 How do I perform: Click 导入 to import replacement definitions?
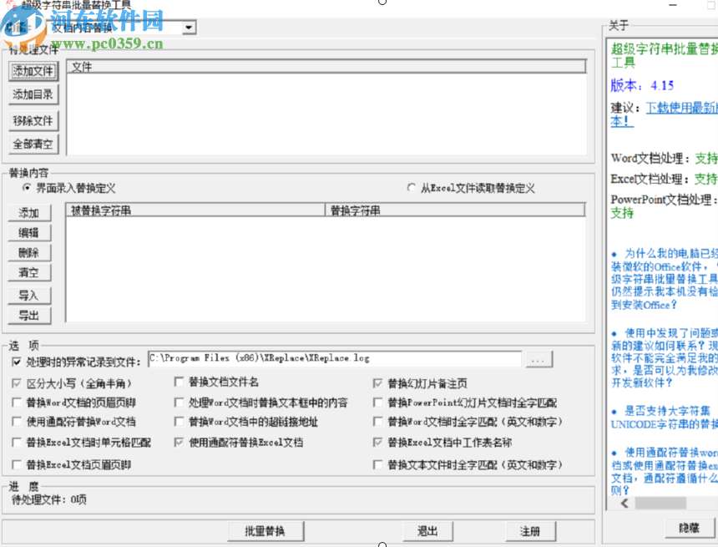(29, 294)
